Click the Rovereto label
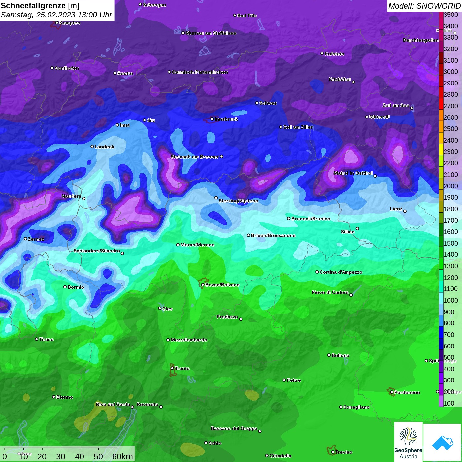This screenshot has height=462, width=462. click(x=148, y=404)
